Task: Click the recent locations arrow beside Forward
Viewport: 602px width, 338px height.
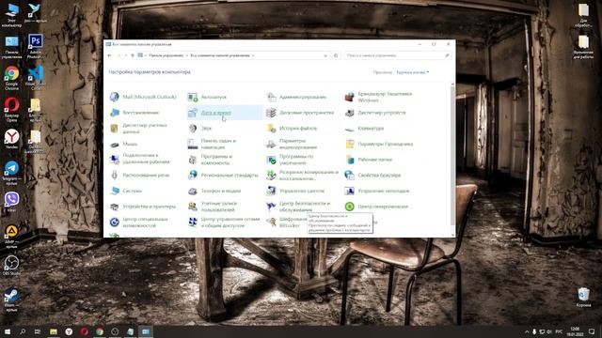Action: click(x=126, y=55)
